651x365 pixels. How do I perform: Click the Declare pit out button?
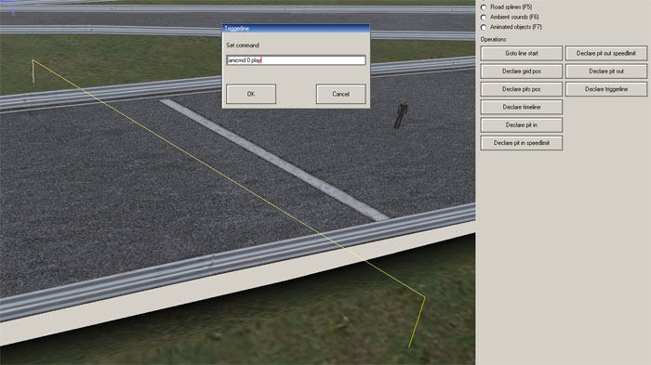606,71
